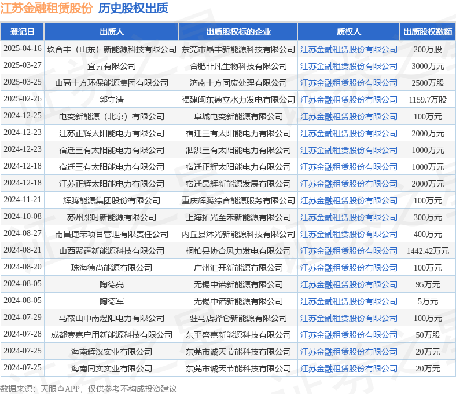Click the date 2024-10-08
Screen dimensions: 456x394
click(x=23, y=216)
